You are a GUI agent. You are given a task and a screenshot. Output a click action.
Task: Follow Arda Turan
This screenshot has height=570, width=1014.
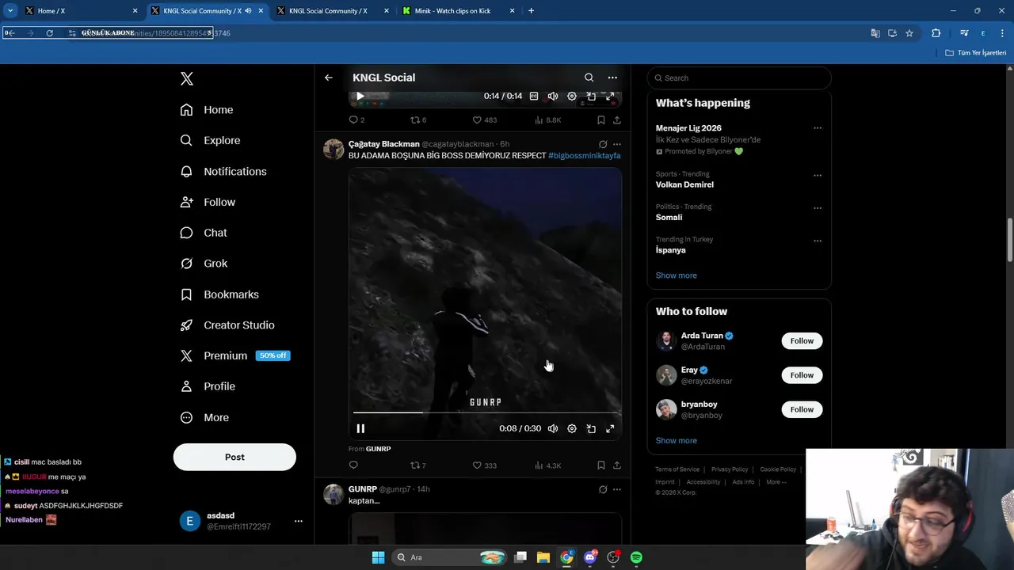[x=802, y=341]
